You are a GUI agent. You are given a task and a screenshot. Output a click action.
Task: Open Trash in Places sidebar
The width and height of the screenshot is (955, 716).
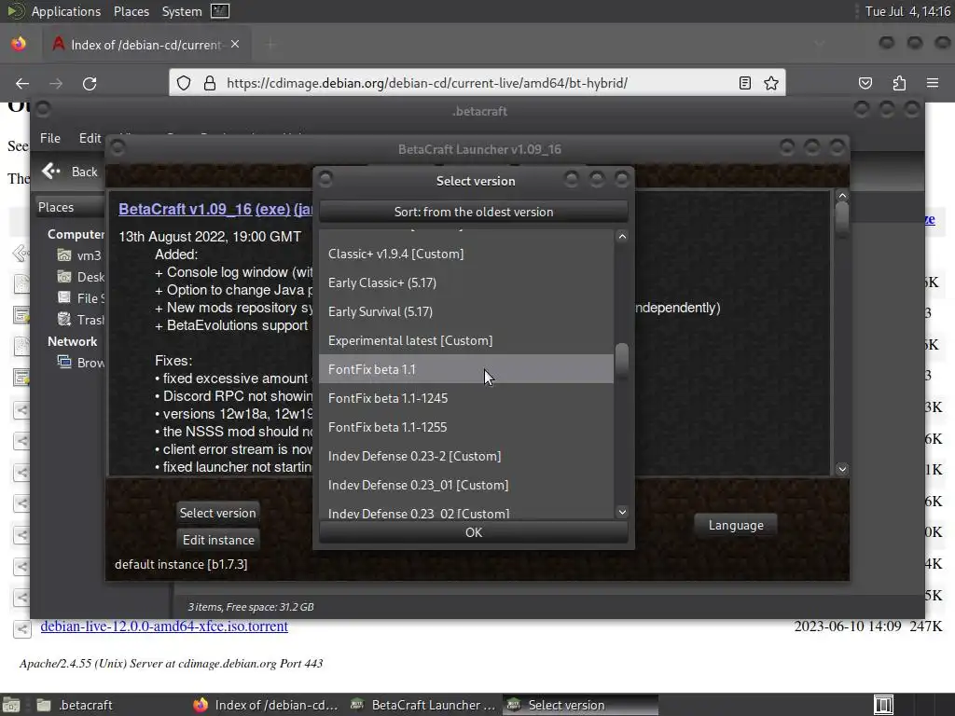81,320
